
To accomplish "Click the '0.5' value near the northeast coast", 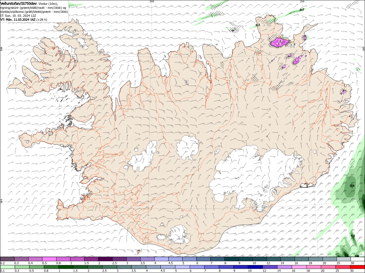I will pos(258,25).
